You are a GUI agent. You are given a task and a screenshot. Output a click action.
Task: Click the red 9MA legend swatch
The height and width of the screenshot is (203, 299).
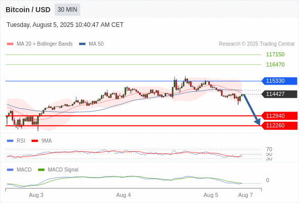34,141
